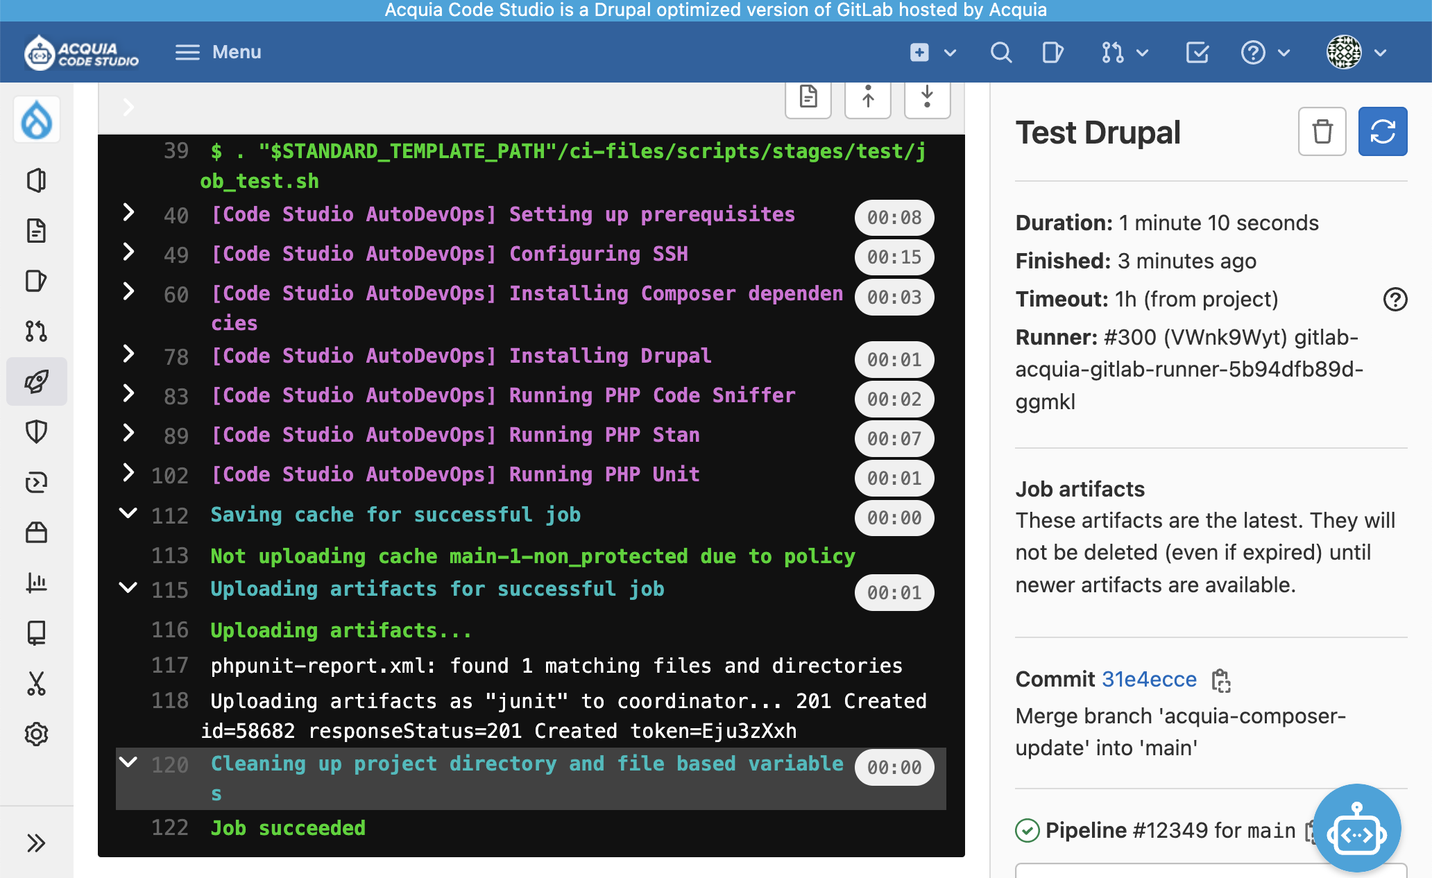The image size is (1432, 878).
Task: Collapse line 115 uploading artifacts section
Action: click(x=127, y=587)
